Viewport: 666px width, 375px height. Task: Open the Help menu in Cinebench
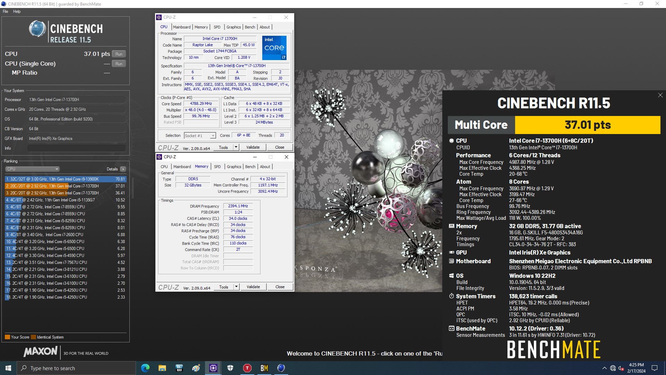coord(17,11)
